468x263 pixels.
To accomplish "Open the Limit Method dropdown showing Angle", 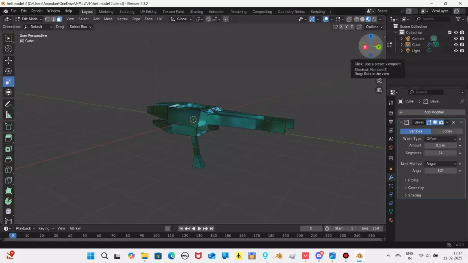I will click(x=441, y=163).
